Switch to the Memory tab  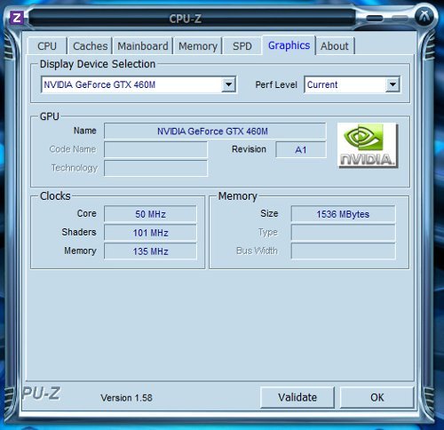click(198, 46)
